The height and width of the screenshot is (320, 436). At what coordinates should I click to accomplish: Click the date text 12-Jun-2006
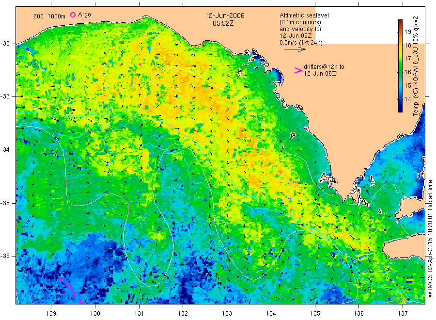click(x=225, y=16)
